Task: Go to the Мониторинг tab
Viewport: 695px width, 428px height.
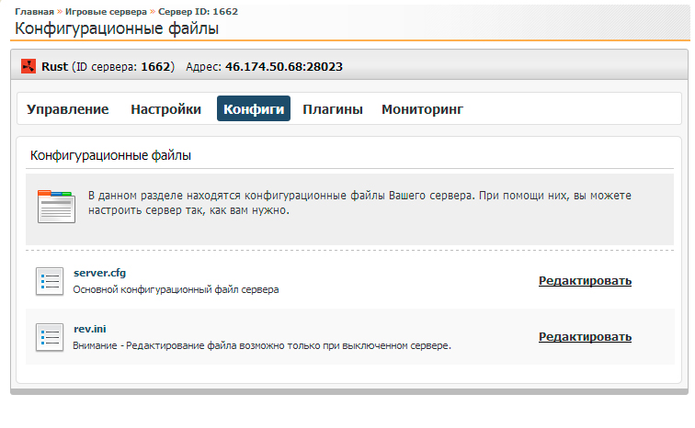Action: pos(422,109)
